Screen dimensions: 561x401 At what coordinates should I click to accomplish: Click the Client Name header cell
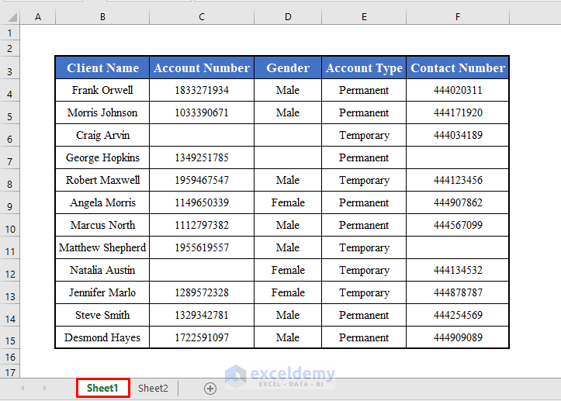(x=102, y=68)
